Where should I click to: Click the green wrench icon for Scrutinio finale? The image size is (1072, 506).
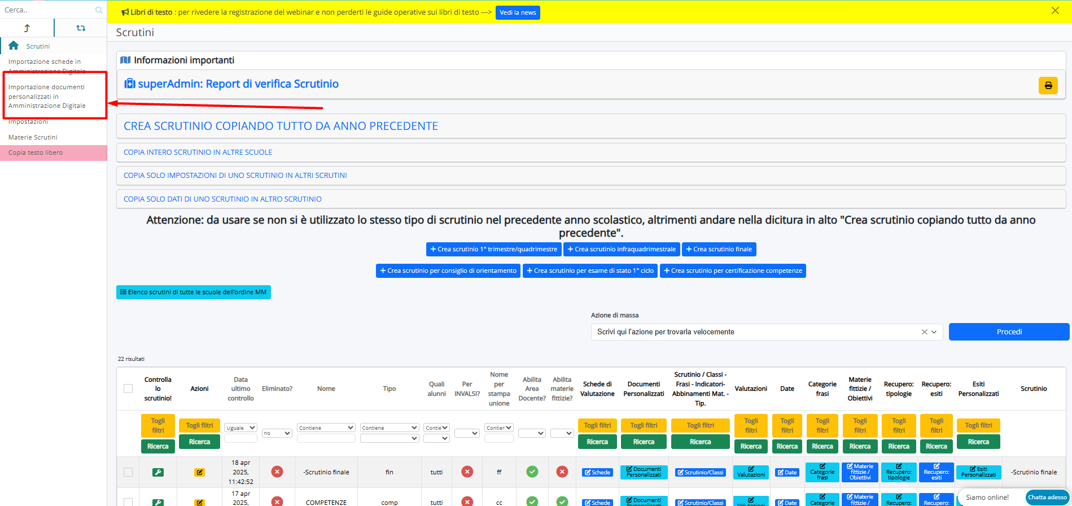tap(158, 472)
